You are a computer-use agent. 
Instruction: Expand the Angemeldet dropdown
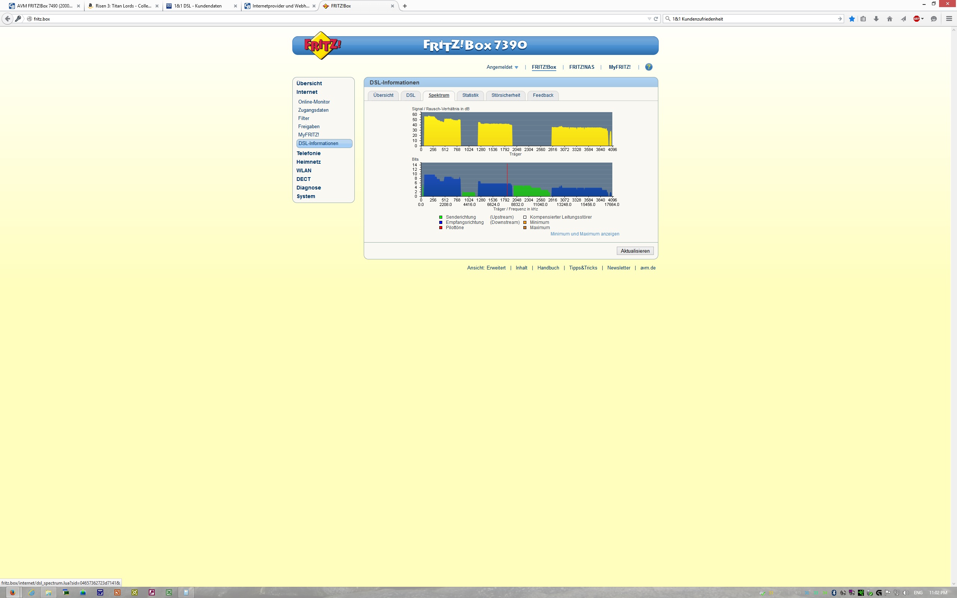[502, 67]
